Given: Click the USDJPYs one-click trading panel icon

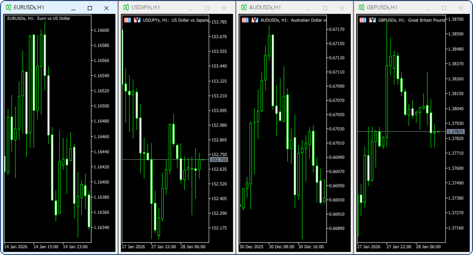Looking at the screenshot, I should [x=127, y=20].
